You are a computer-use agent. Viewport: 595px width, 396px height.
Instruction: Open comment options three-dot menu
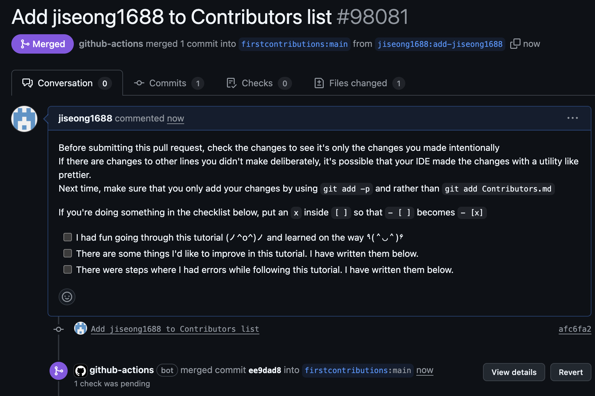coord(573,118)
